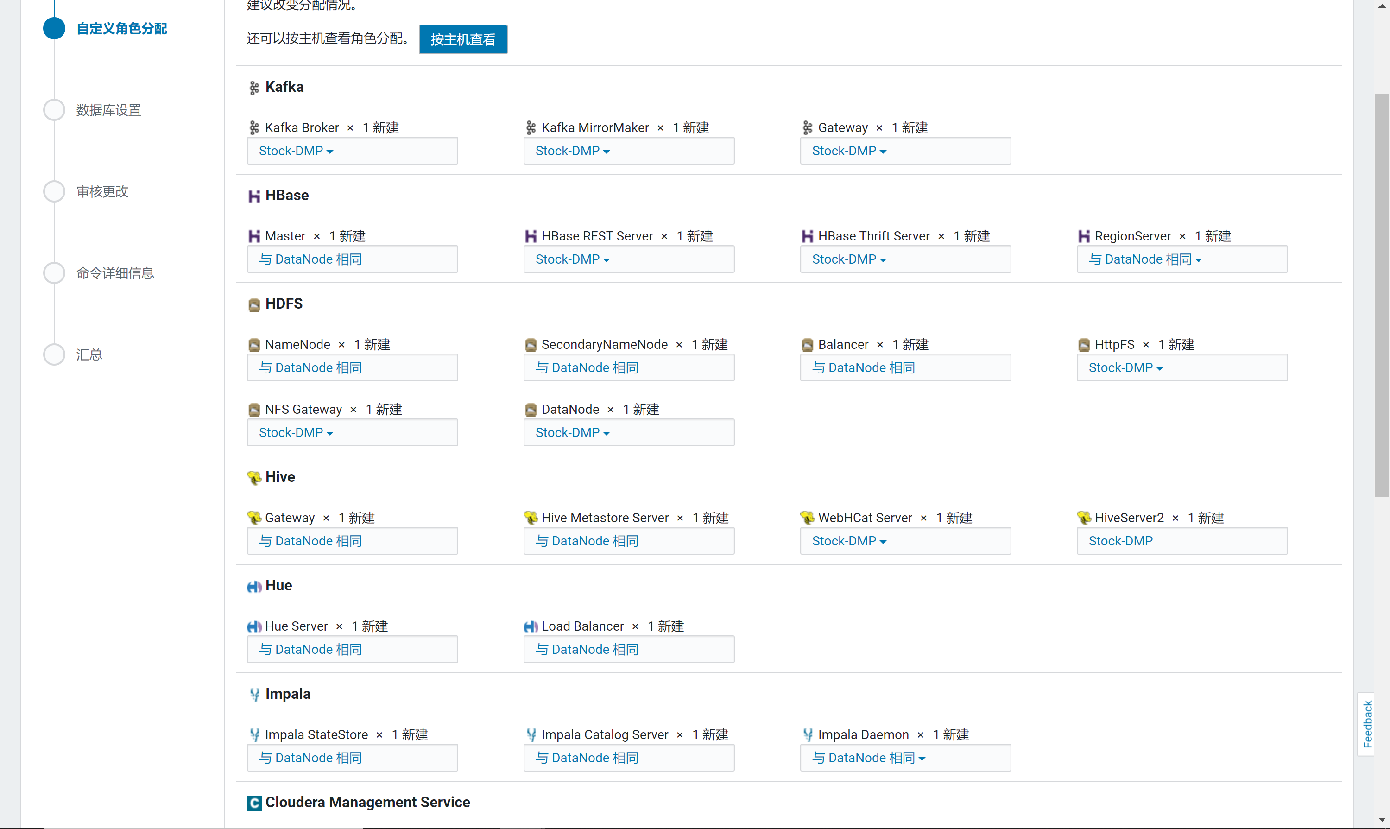Click the vertical scrollbar thumb
Viewport: 1390px width, 829px height.
click(1382, 295)
